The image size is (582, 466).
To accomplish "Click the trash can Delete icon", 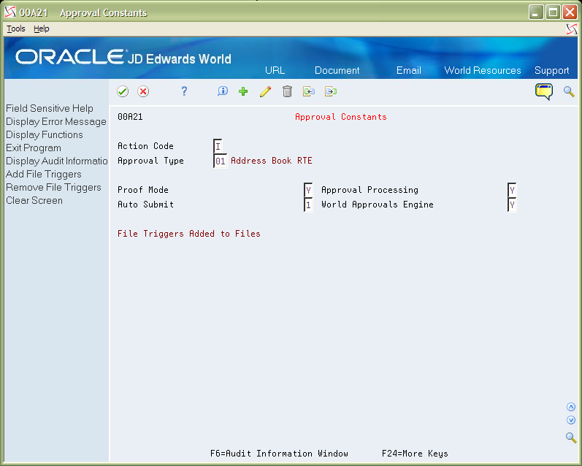I will pos(287,91).
